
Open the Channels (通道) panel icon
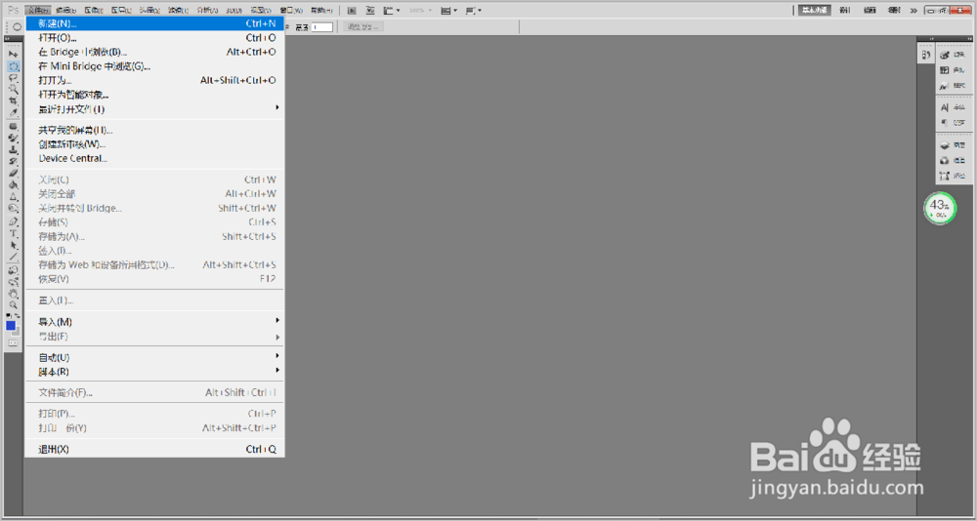(954, 160)
